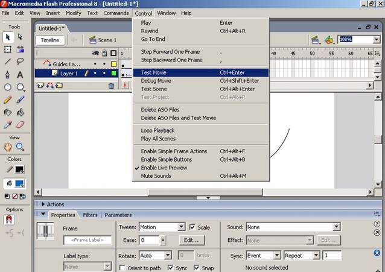Select the Paint Bucket tool

pyautogui.click(x=20, y=112)
